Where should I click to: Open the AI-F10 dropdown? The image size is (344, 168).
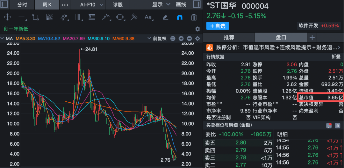[x=92, y=5]
